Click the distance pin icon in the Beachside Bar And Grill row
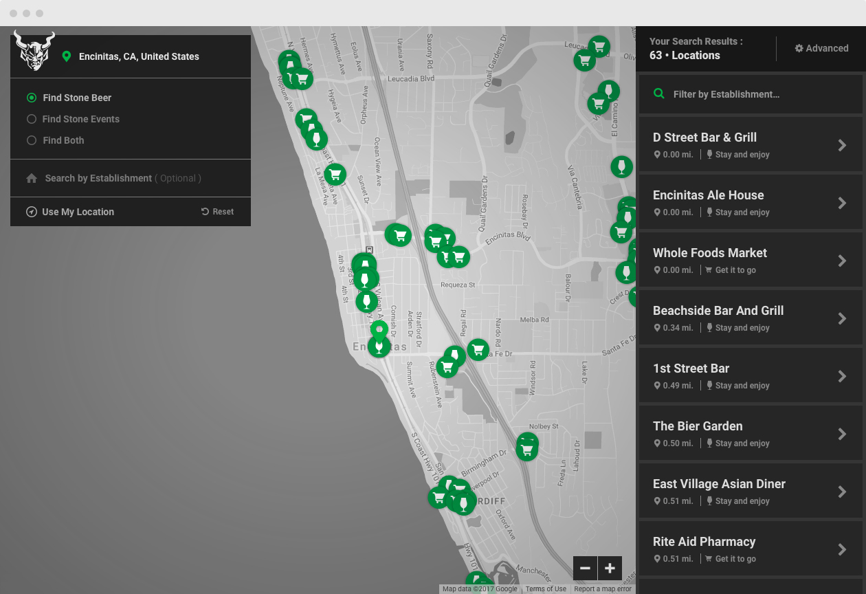The width and height of the screenshot is (866, 594). tap(657, 328)
